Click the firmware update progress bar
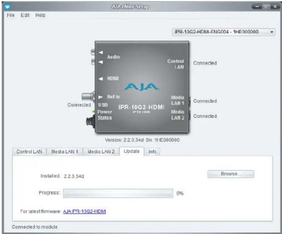 click(118, 193)
